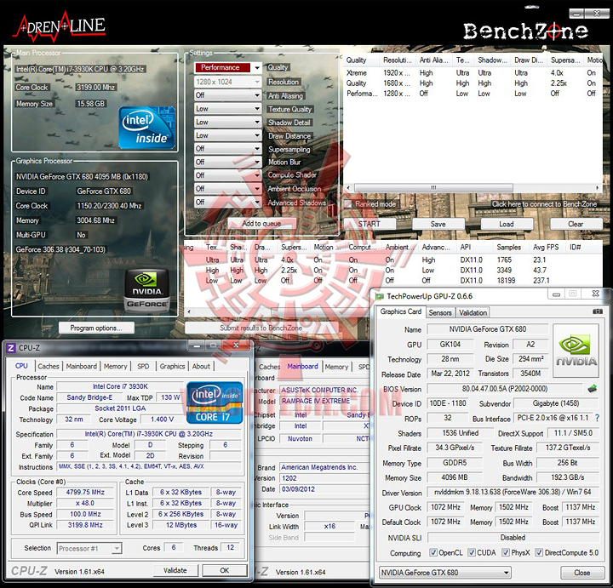Click the Intel inside logo in Main Processor
This screenshot has height=588, width=613.
[x=147, y=128]
